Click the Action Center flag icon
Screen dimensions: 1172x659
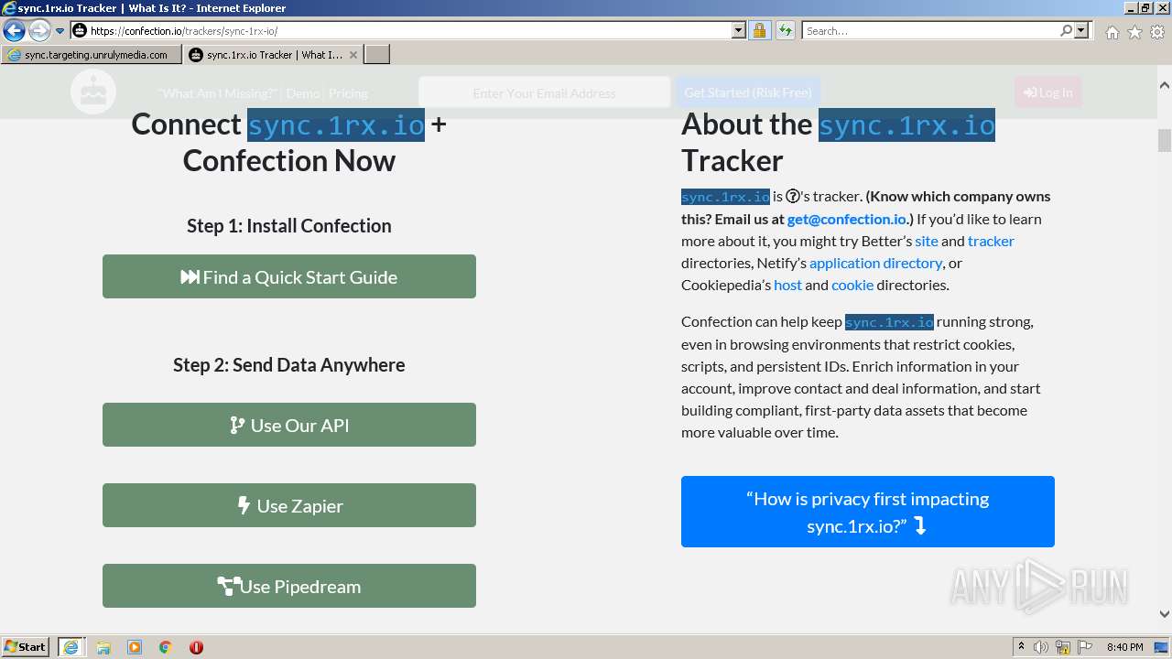(x=1085, y=647)
